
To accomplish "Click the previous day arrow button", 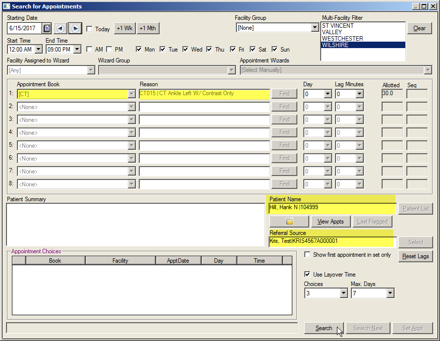I will click(x=60, y=28).
